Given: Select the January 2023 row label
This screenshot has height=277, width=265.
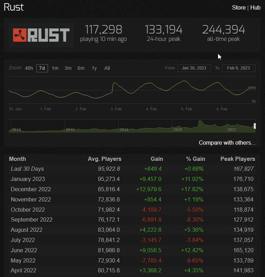Looking at the screenshot, I should click(x=28, y=179).
